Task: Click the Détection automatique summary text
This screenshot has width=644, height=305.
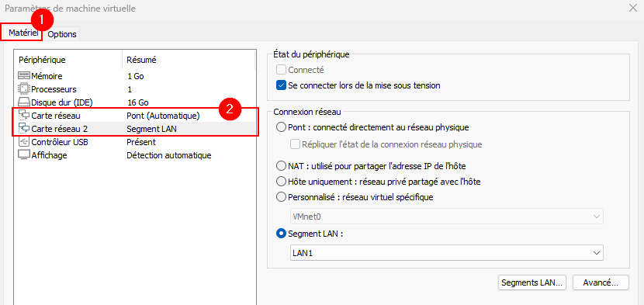Action: pyautogui.click(x=169, y=155)
